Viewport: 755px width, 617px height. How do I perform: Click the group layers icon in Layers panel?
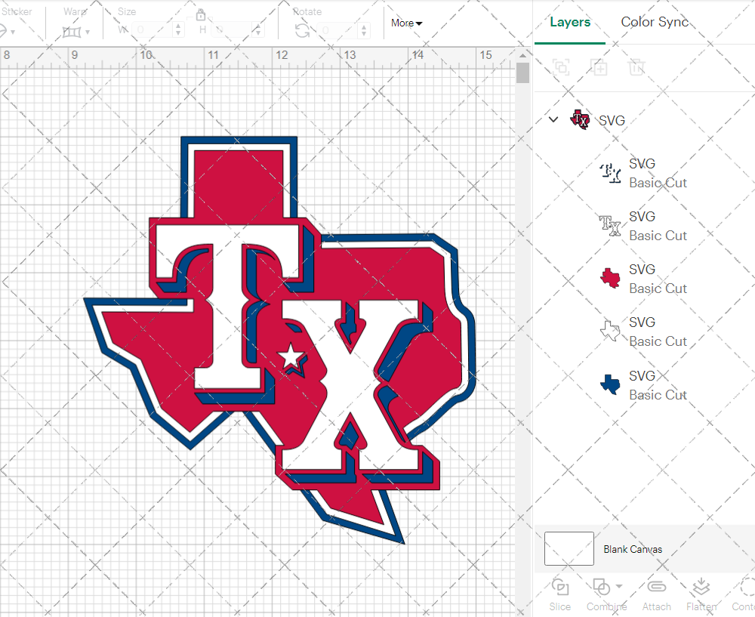click(560, 67)
